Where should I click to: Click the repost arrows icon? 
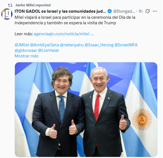(10, 5)
